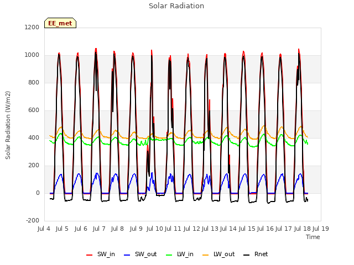Click the black Rnet legend color marker
This screenshot has width=354, height=265.
click(x=247, y=255)
